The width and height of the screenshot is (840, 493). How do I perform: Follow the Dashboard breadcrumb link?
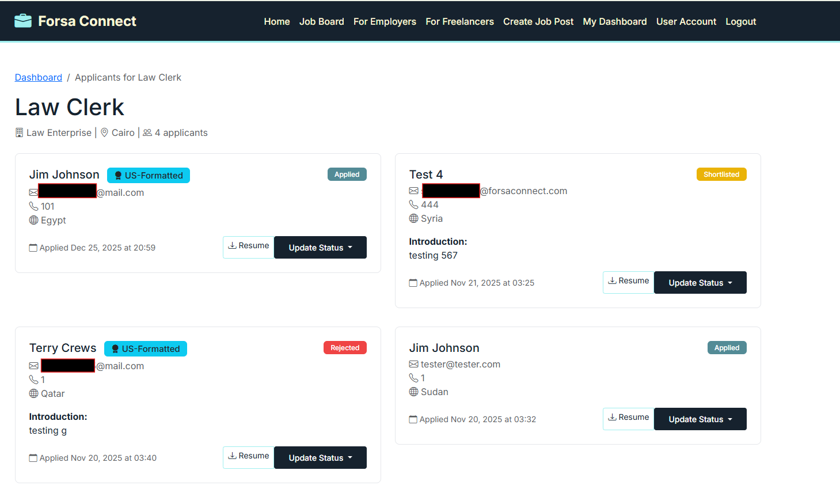coord(38,77)
